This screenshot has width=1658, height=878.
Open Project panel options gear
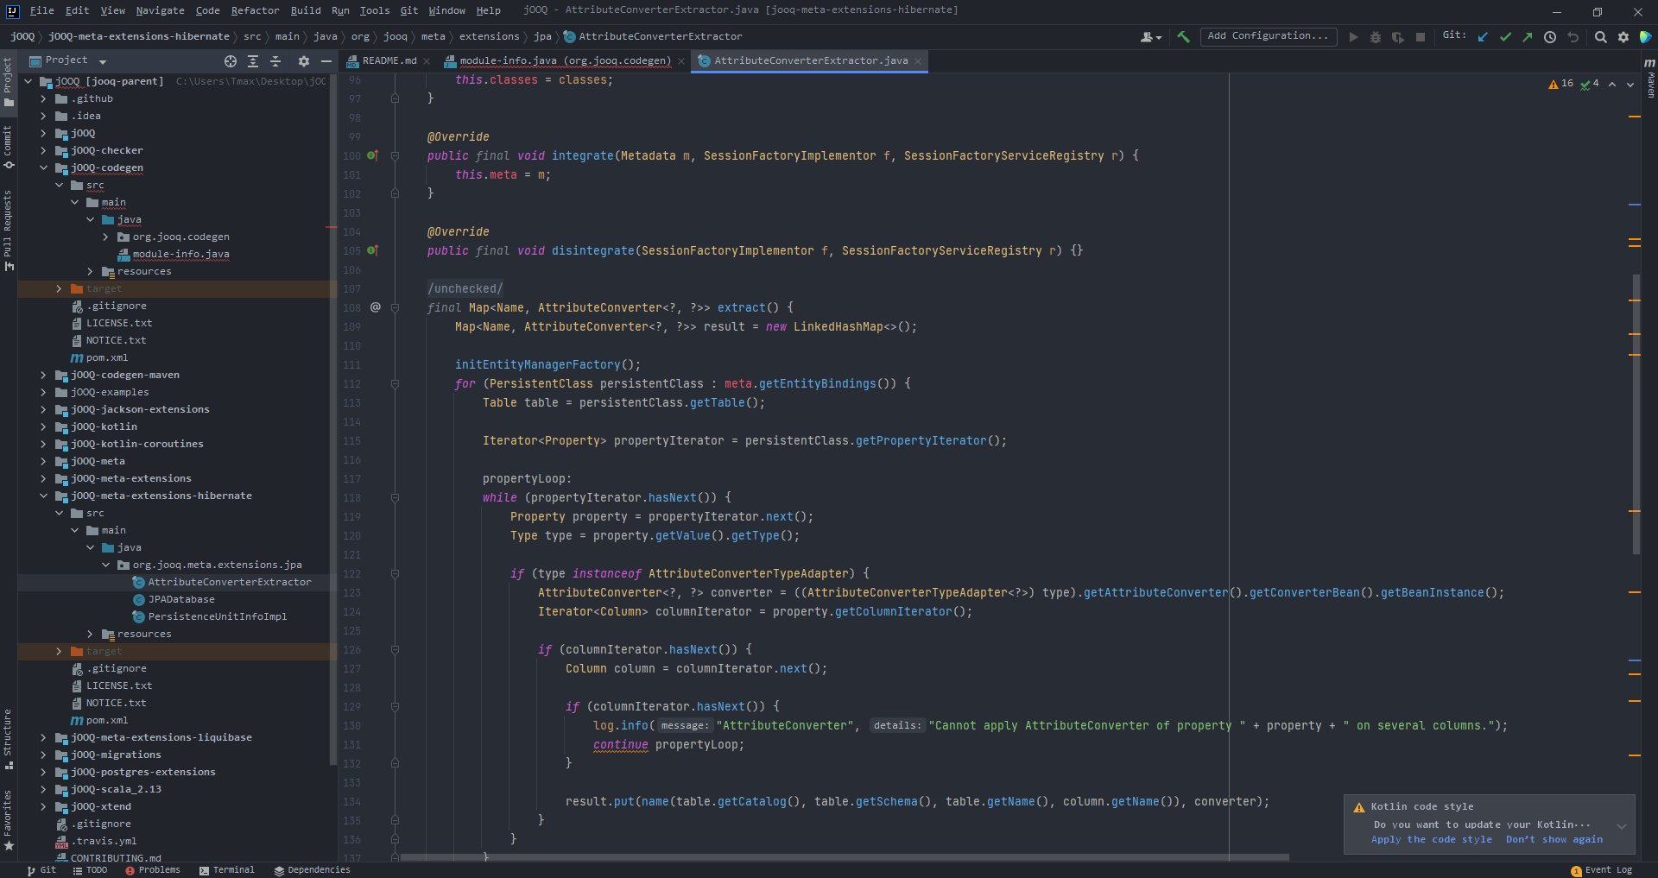303,61
